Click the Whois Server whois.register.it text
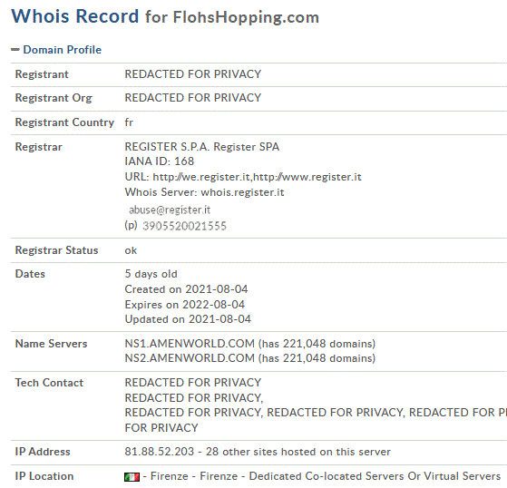The image size is (507, 488). coord(204,192)
